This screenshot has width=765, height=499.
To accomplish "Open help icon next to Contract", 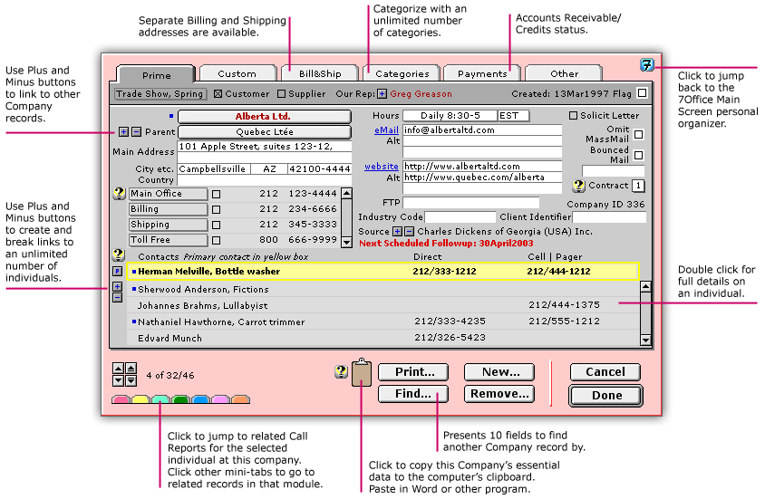I will (579, 186).
